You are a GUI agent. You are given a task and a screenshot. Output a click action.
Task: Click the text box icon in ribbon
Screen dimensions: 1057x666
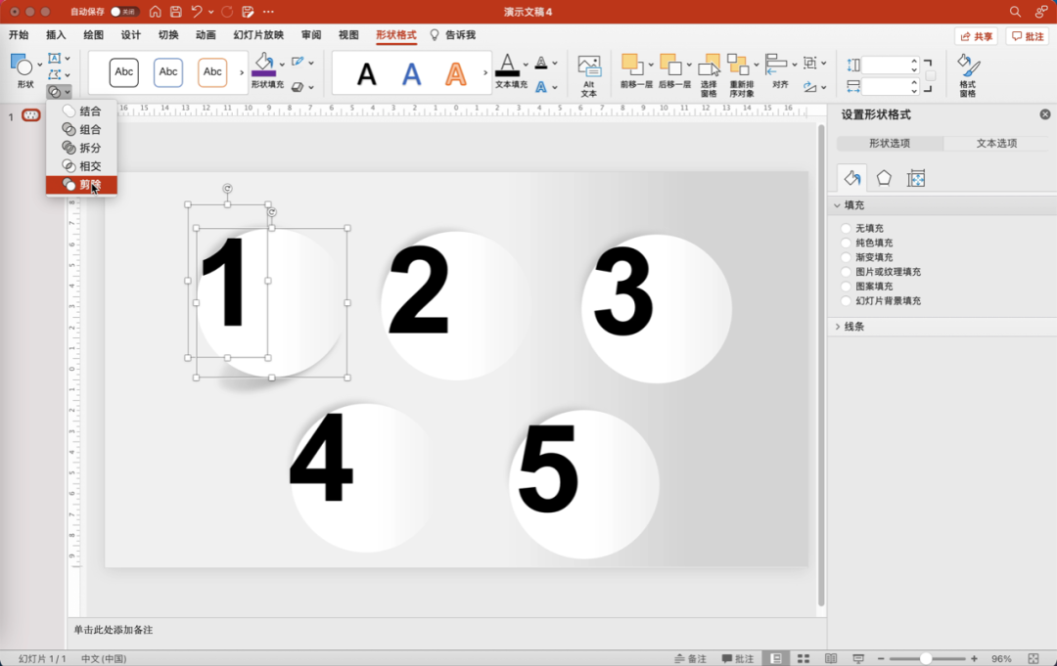pos(55,59)
